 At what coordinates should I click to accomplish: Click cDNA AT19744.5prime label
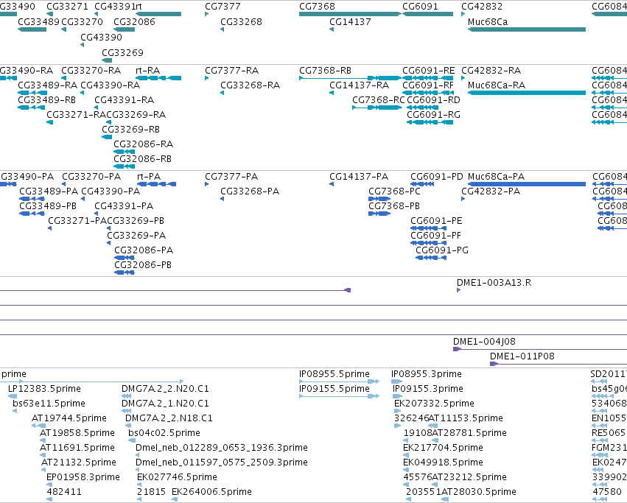coord(69,418)
